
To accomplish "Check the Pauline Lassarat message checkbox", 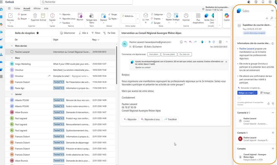I will [x=12, y=52].
